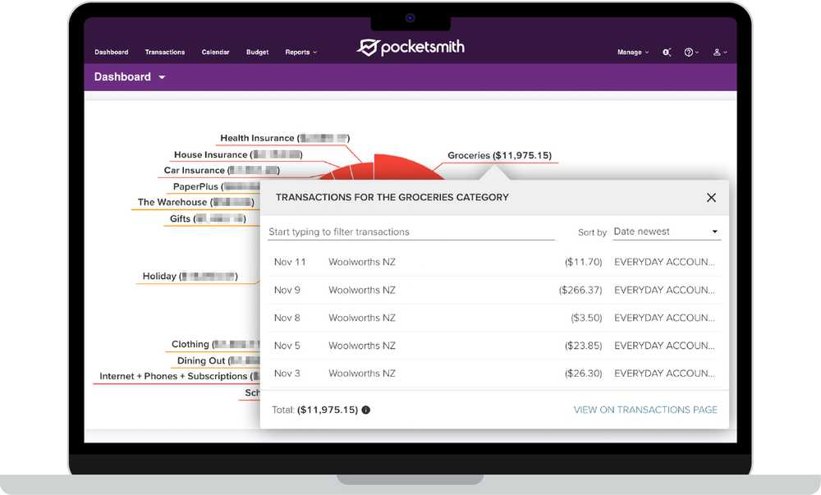The height and width of the screenshot is (495, 821).
Task: Click the House Insurance chart label
Action: point(238,155)
